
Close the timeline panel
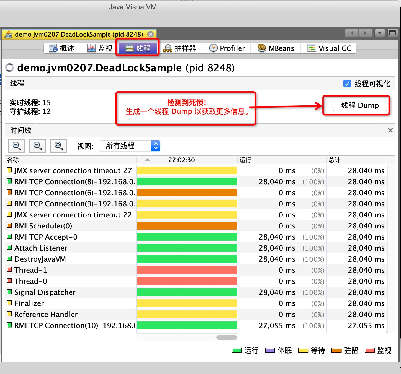[x=390, y=130]
